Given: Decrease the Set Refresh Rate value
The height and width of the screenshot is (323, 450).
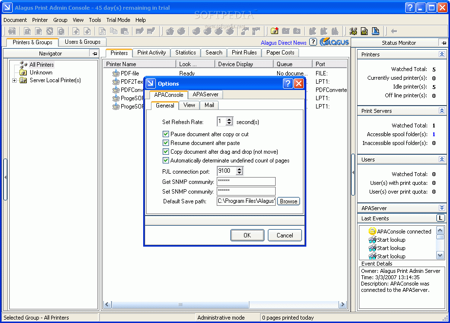Looking at the screenshot, I should pyautogui.click(x=229, y=124).
